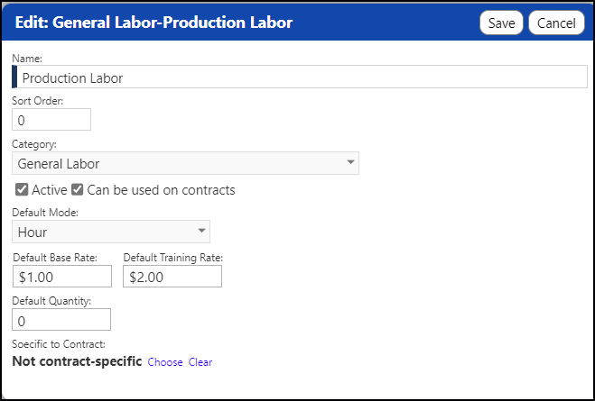595x401 pixels.
Task: Save the Production Labor edits
Action: point(501,23)
